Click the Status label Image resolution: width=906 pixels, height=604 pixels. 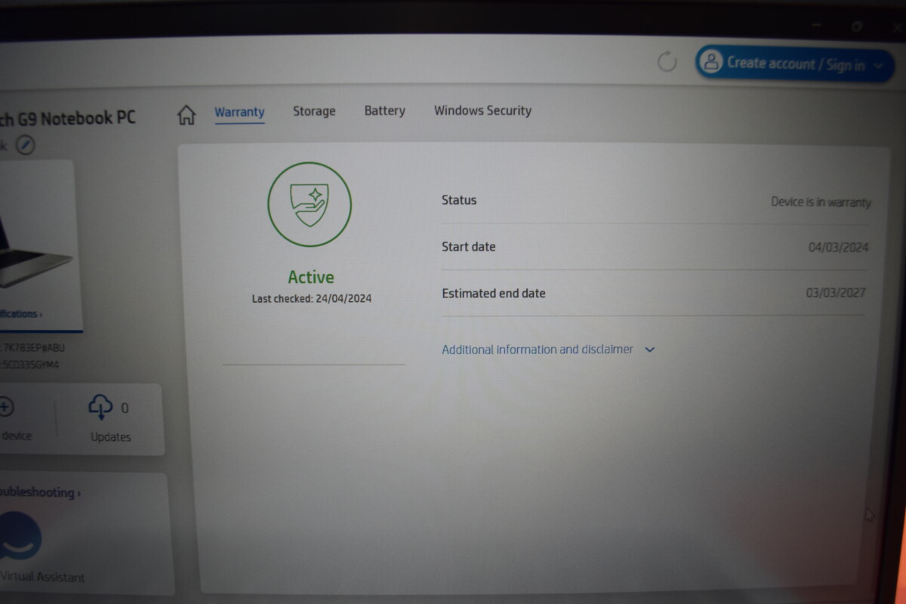pos(459,200)
